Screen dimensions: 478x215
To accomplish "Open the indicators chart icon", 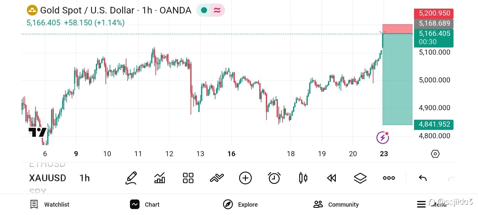I will point(160,178).
